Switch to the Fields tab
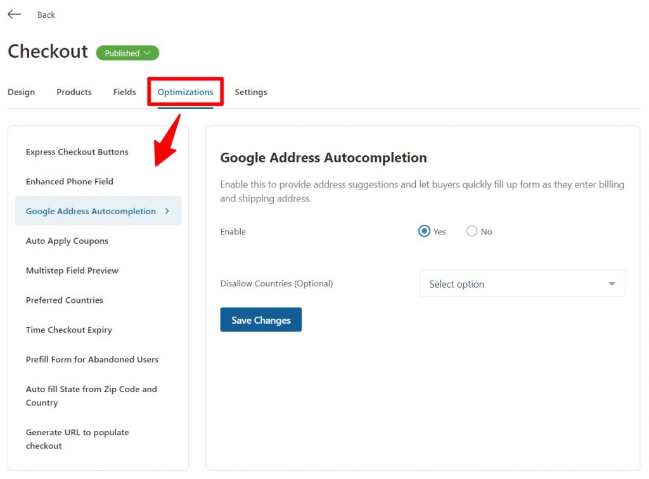Screen dimensions: 649x479 point(125,92)
